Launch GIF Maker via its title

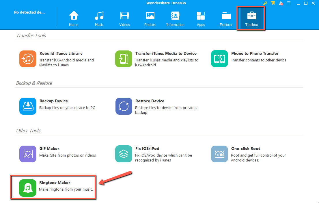49,149
